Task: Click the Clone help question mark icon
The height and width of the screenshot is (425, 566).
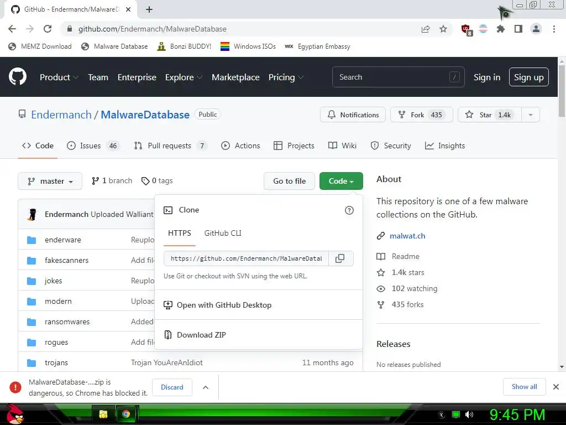Action: [x=349, y=210]
